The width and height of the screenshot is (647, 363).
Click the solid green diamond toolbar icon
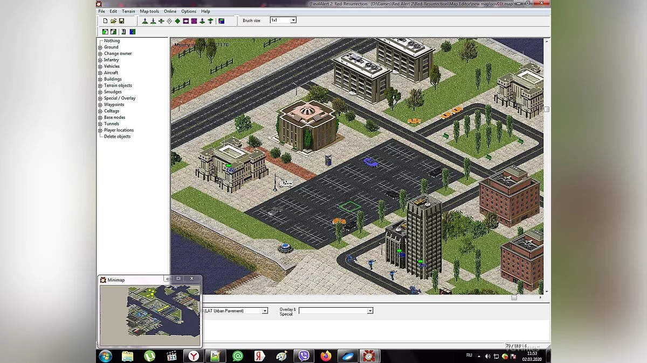tap(177, 21)
